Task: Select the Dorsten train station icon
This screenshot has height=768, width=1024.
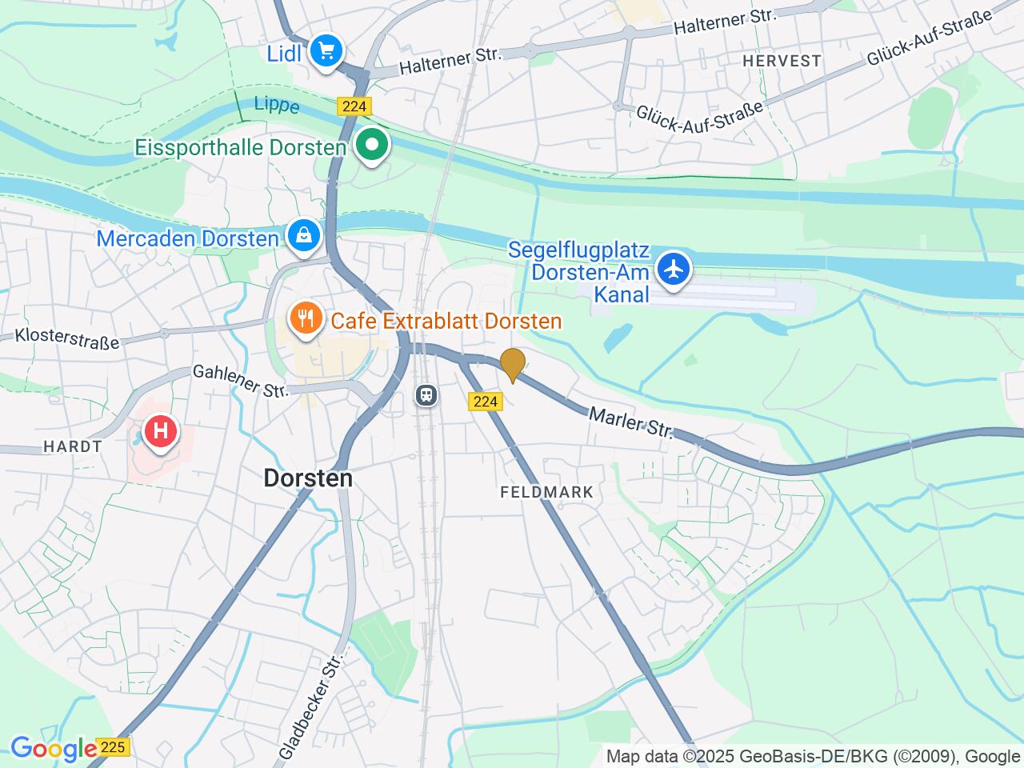Action: pyautogui.click(x=426, y=394)
